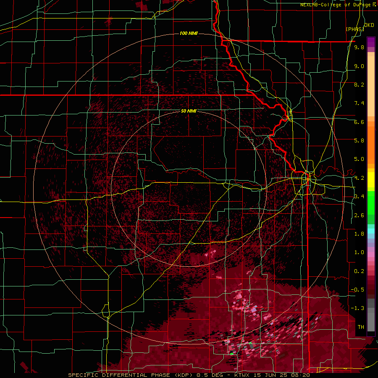The image size is (378, 378).
Task: Click the 6.6 scale value
Action: pos(359,122)
